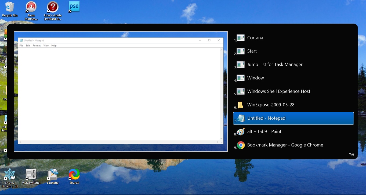
Task: Select Windows Shell Experience Host entry
Action: pos(278,91)
